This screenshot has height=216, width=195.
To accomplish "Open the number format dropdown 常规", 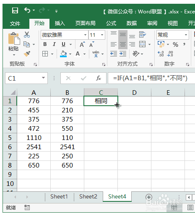I will point(186,35).
